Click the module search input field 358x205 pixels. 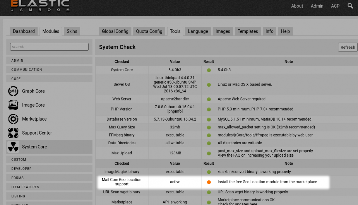coord(49,47)
